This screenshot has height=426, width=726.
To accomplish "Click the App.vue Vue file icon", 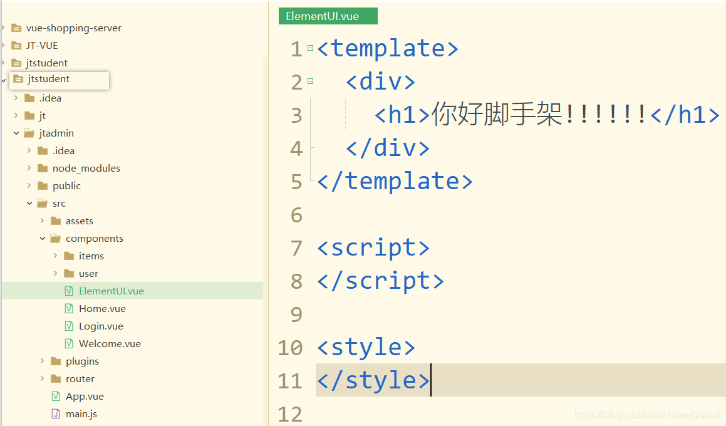I will [x=56, y=397].
